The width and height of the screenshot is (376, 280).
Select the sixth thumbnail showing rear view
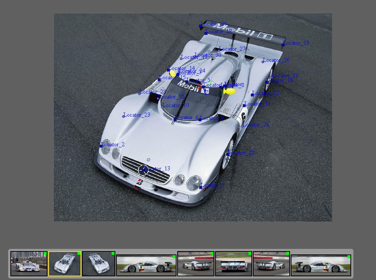[x=233, y=264]
